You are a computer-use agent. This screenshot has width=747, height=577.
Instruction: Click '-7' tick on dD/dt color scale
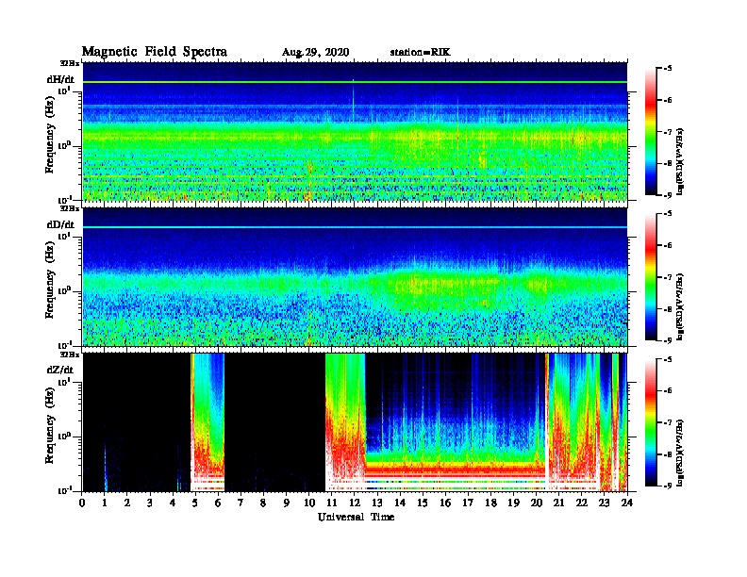[668, 277]
